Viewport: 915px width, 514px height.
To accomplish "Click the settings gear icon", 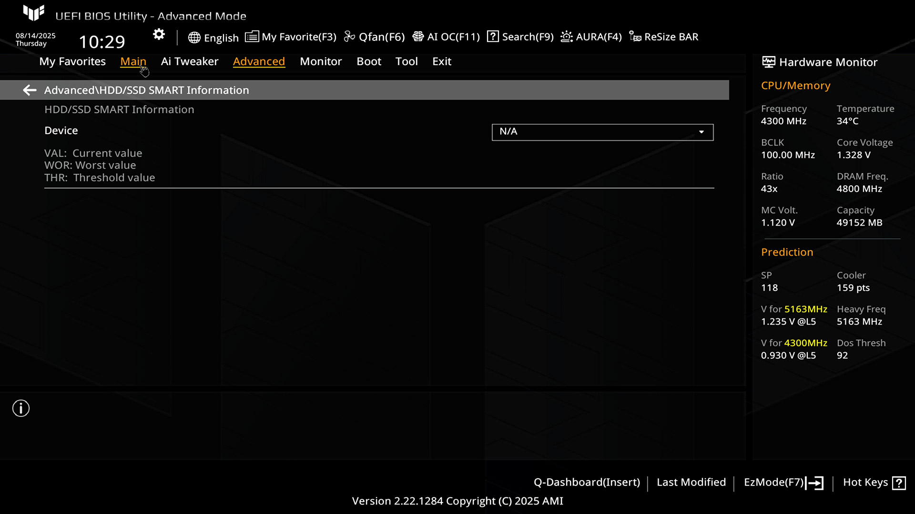I will 159,35.
